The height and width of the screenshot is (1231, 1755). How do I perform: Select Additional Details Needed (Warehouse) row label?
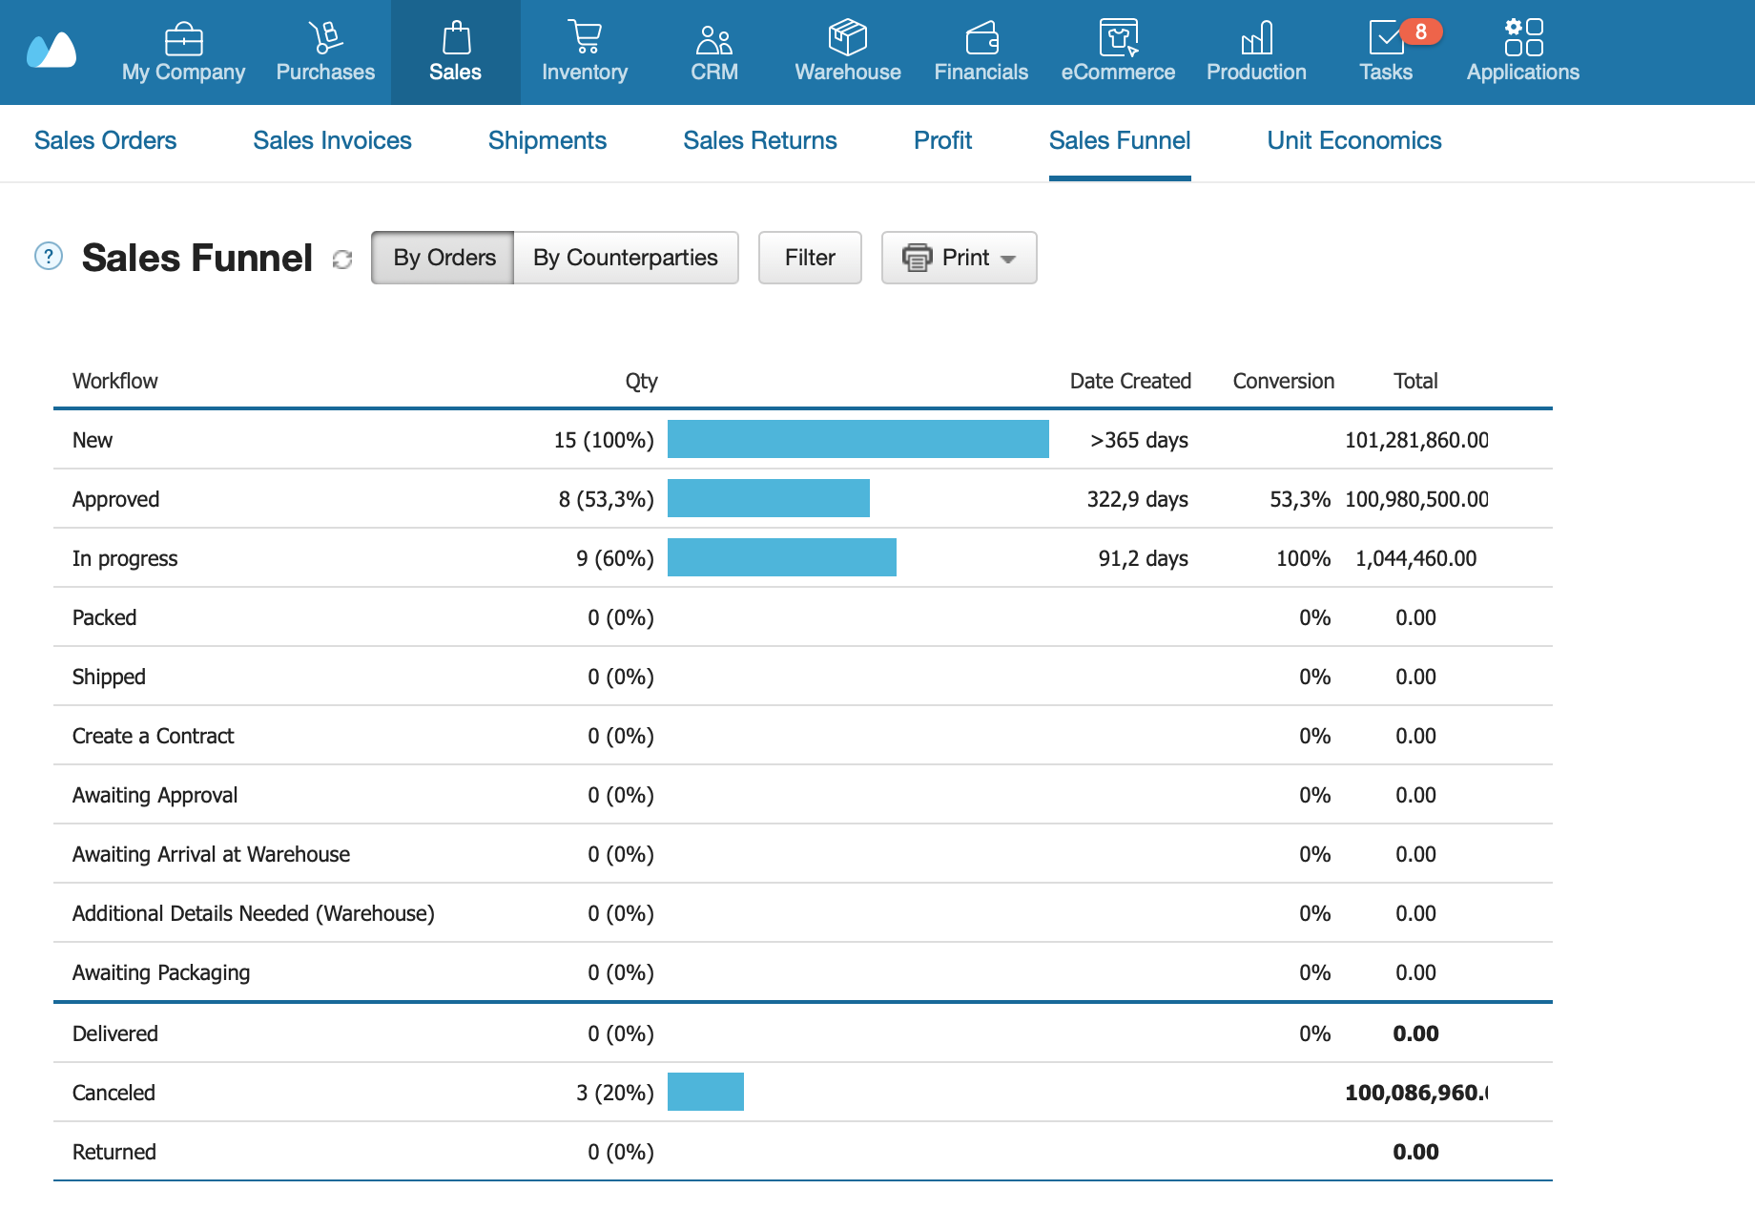pyautogui.click(x=254, y=913)
